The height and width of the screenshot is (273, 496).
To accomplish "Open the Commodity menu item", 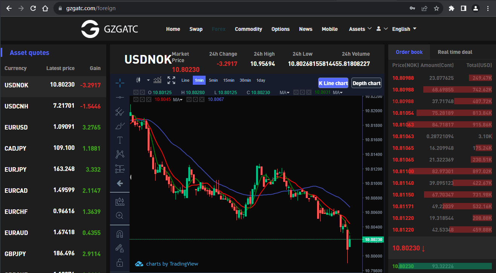I will pyautogui.click(x=249, y=29).
